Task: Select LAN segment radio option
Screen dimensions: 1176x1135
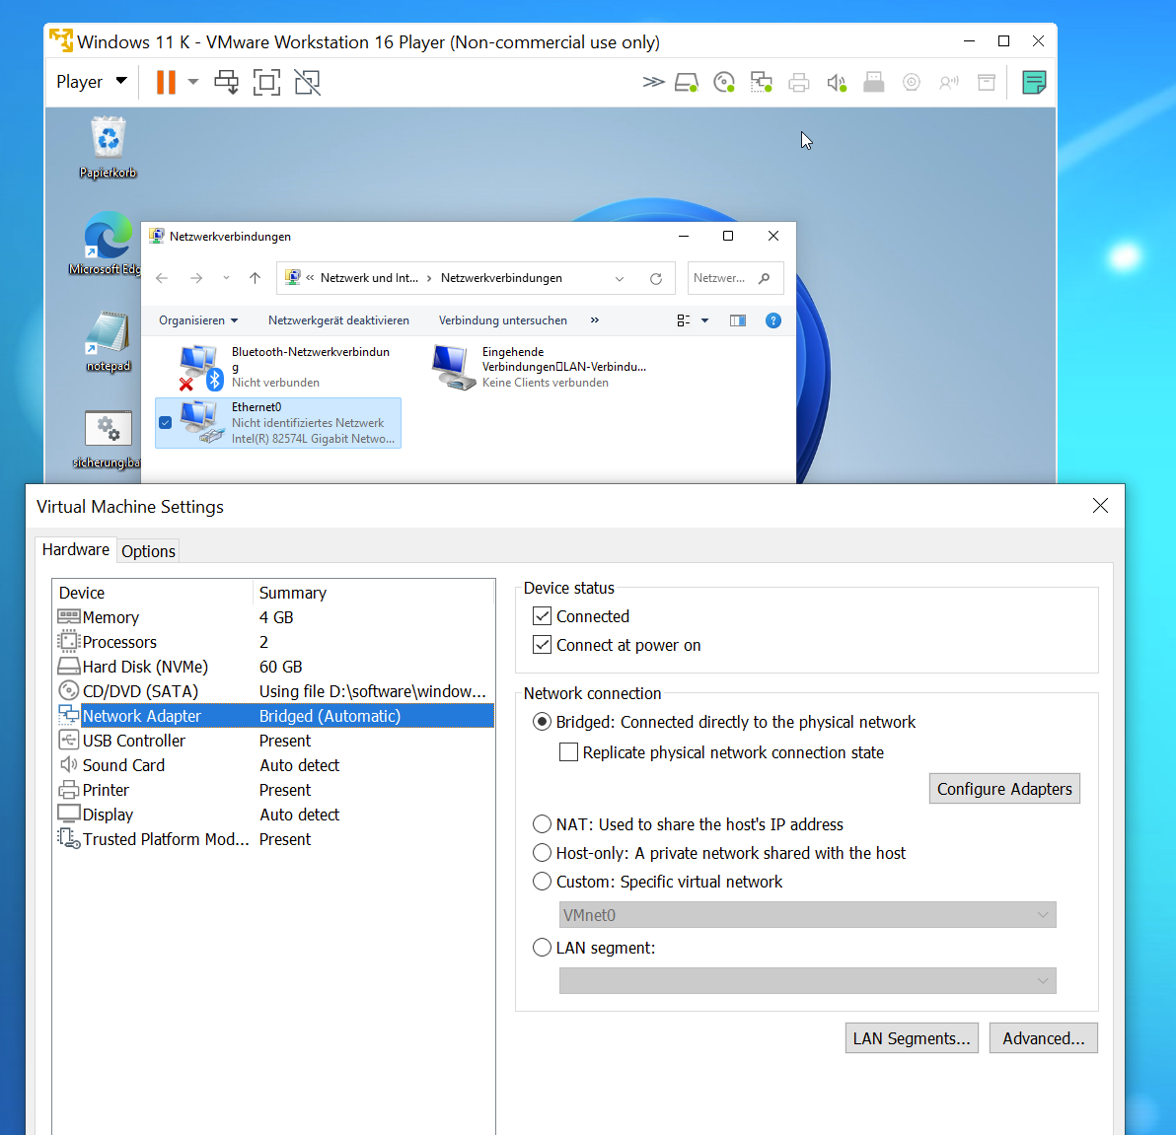Action: pos(542,948)
